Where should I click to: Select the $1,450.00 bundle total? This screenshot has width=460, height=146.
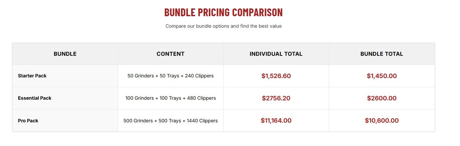pos(382,76)
